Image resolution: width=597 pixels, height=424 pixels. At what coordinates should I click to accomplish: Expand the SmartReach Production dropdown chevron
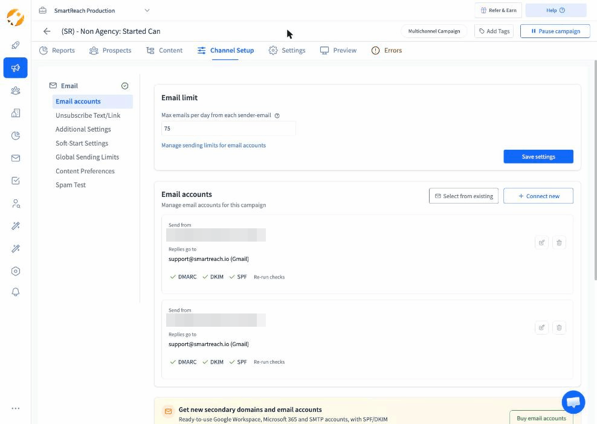147,10
